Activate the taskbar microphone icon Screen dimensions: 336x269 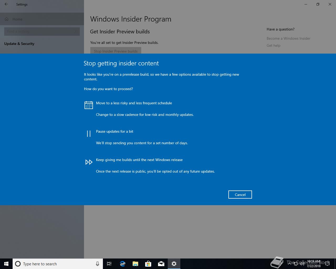click(97, 264)
